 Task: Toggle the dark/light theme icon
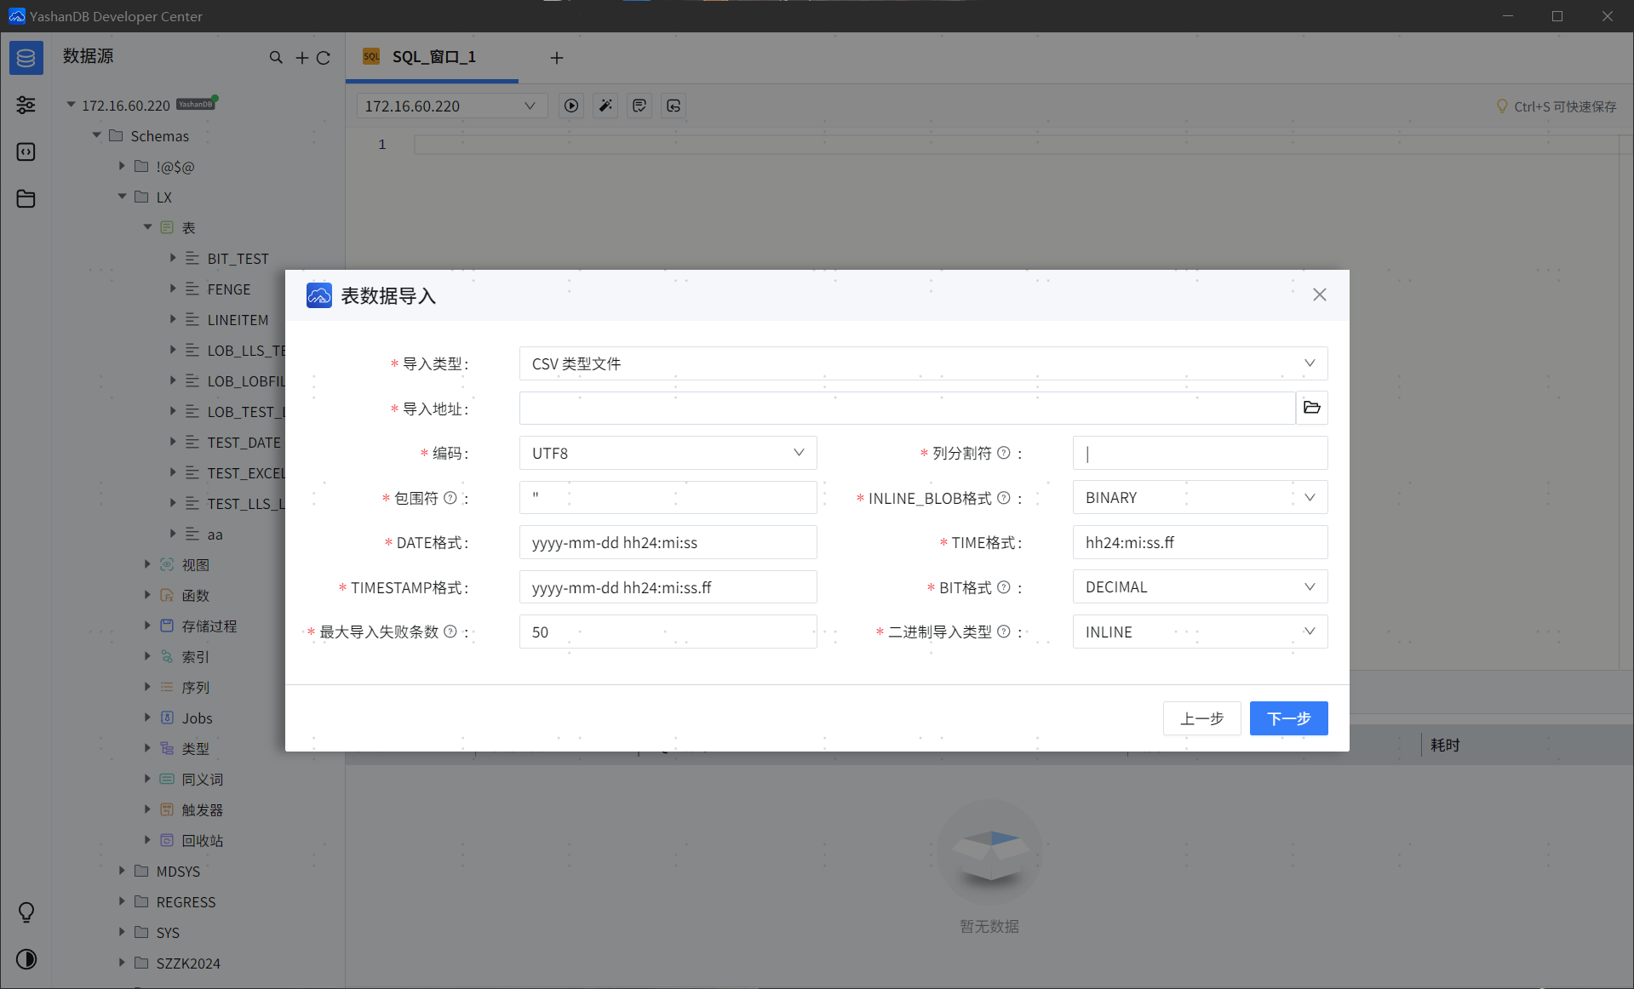tap(26, 959)
